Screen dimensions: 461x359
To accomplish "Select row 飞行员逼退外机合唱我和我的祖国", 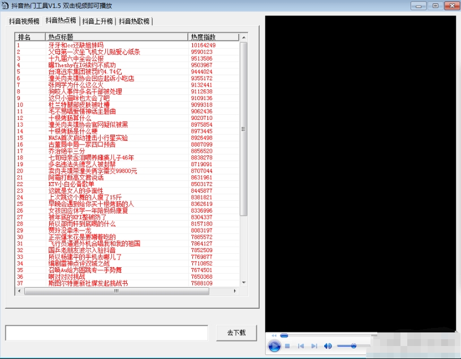I will [127, 244].
